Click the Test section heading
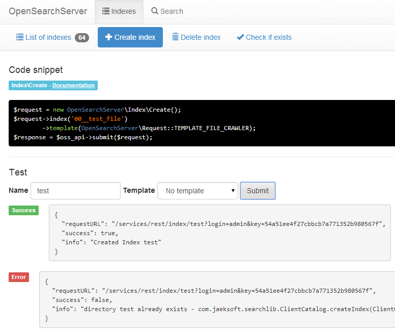Screen dimensions: 395x331 [x=18, y=172]
